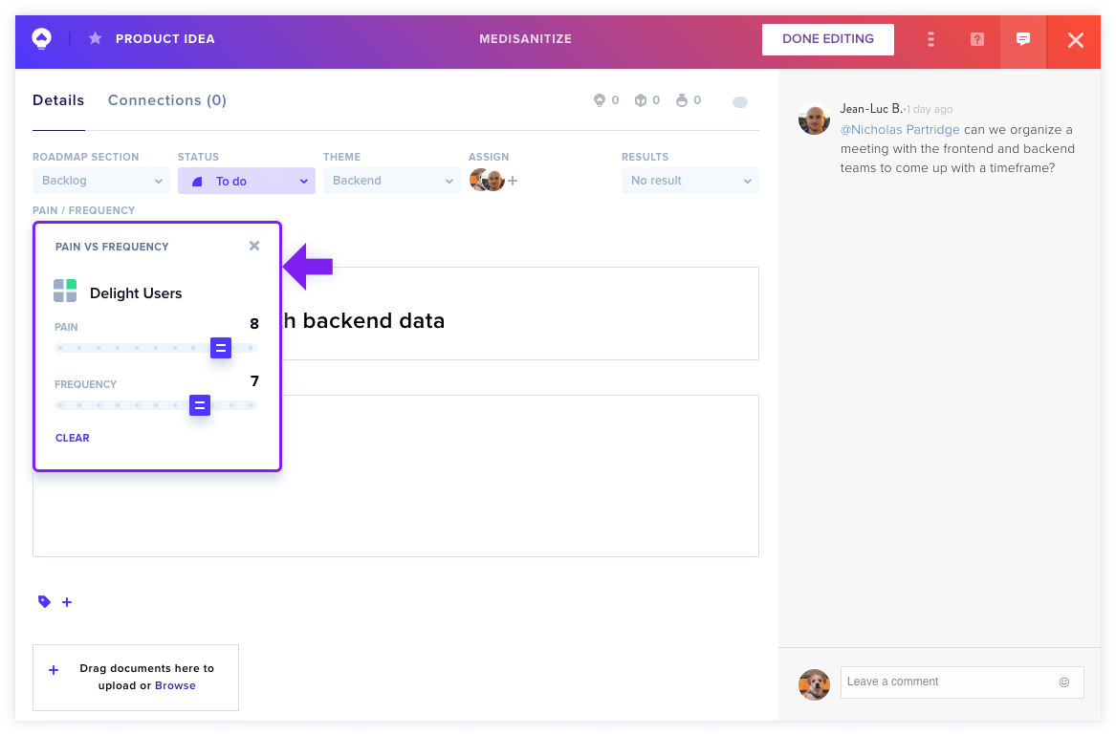Open the Results No result dropdown

click(689, 181)
